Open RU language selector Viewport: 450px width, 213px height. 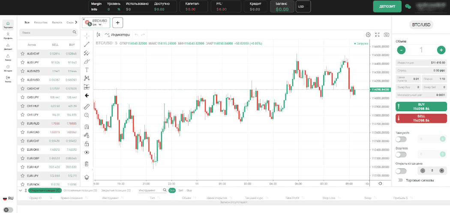pyautogui.click(x=8, y=198)
